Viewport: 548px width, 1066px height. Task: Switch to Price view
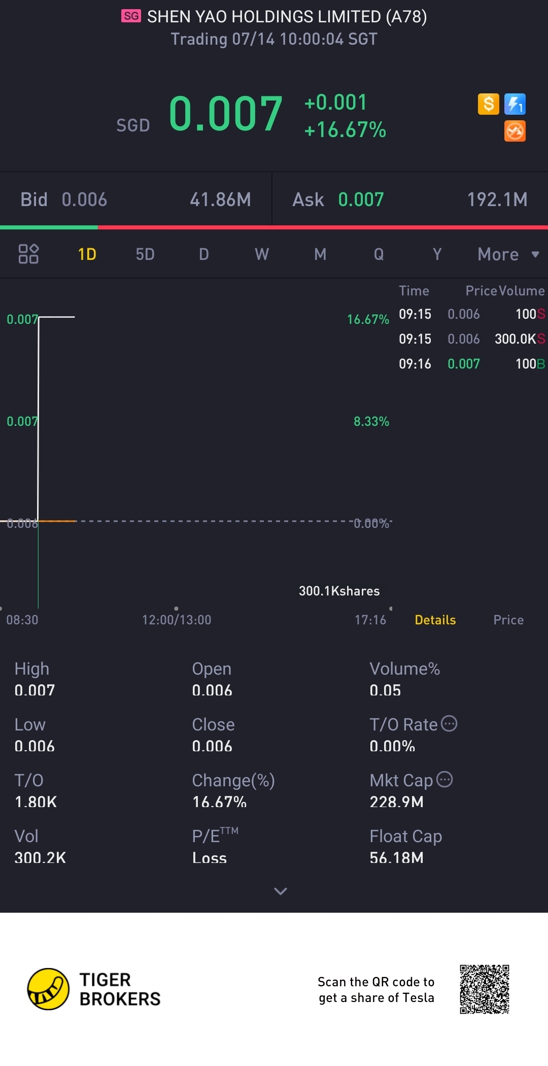pyautogui.click(x=508, y=620)
